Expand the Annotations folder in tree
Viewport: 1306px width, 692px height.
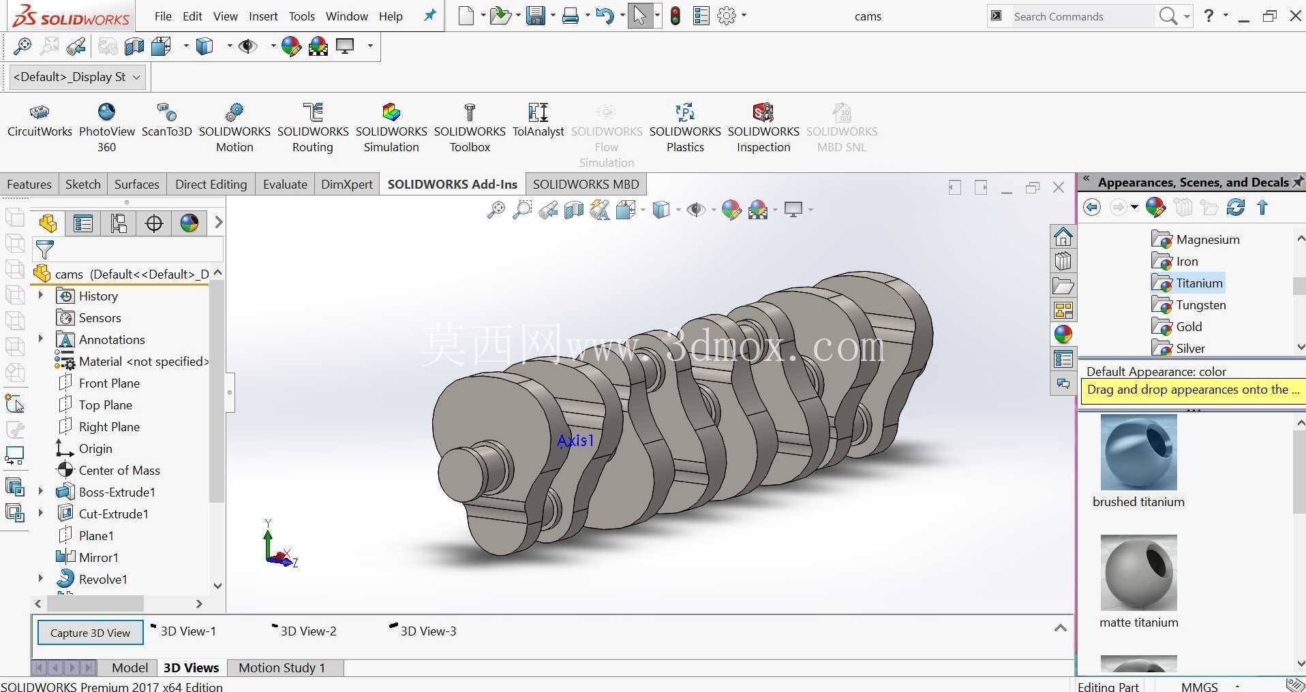pos(40,339)
